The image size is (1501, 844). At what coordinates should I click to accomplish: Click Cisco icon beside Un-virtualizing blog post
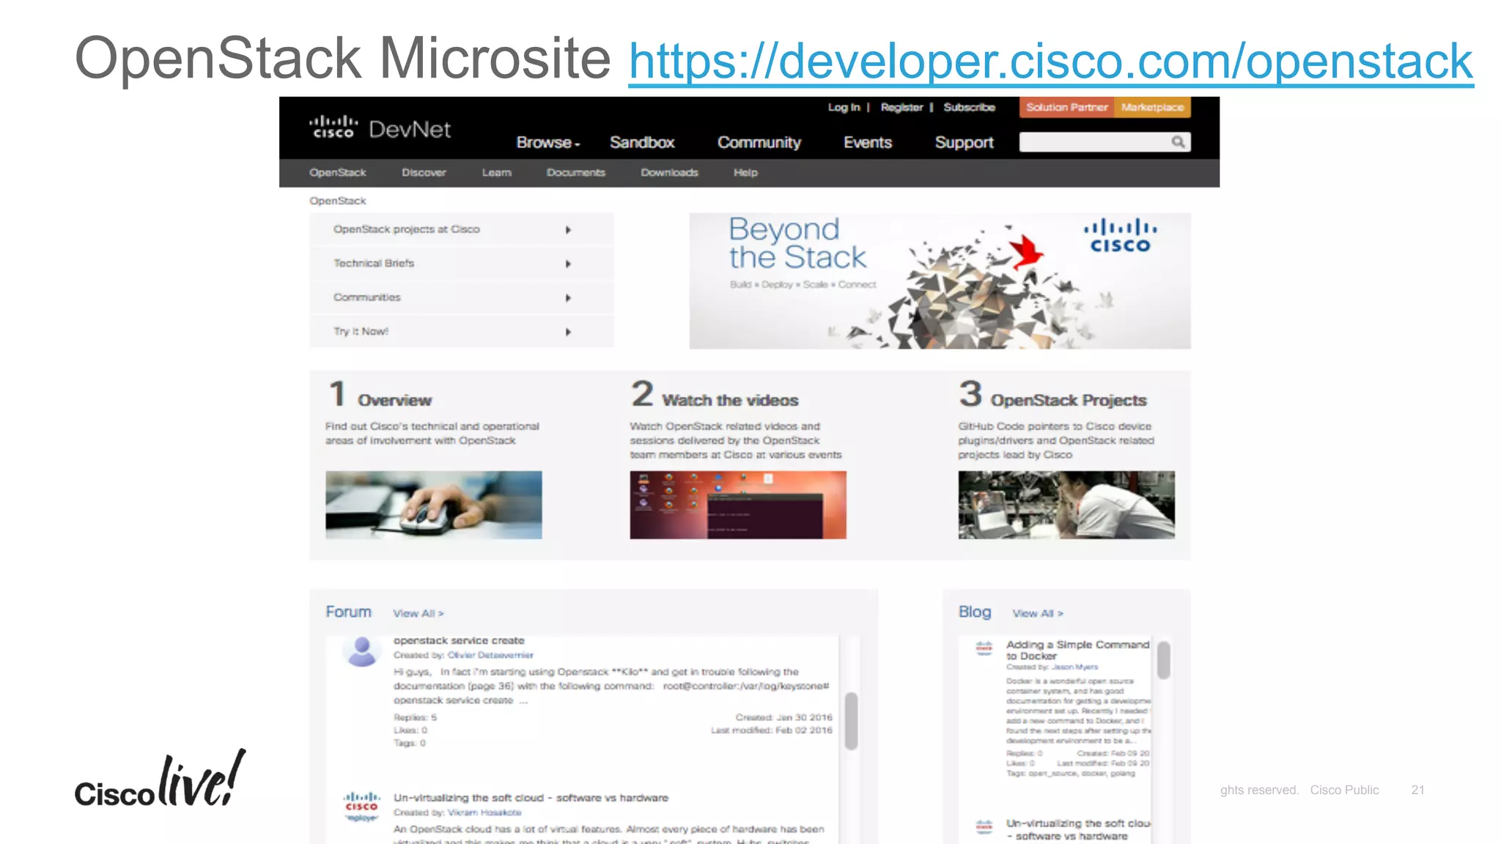[x=984, y=826]
